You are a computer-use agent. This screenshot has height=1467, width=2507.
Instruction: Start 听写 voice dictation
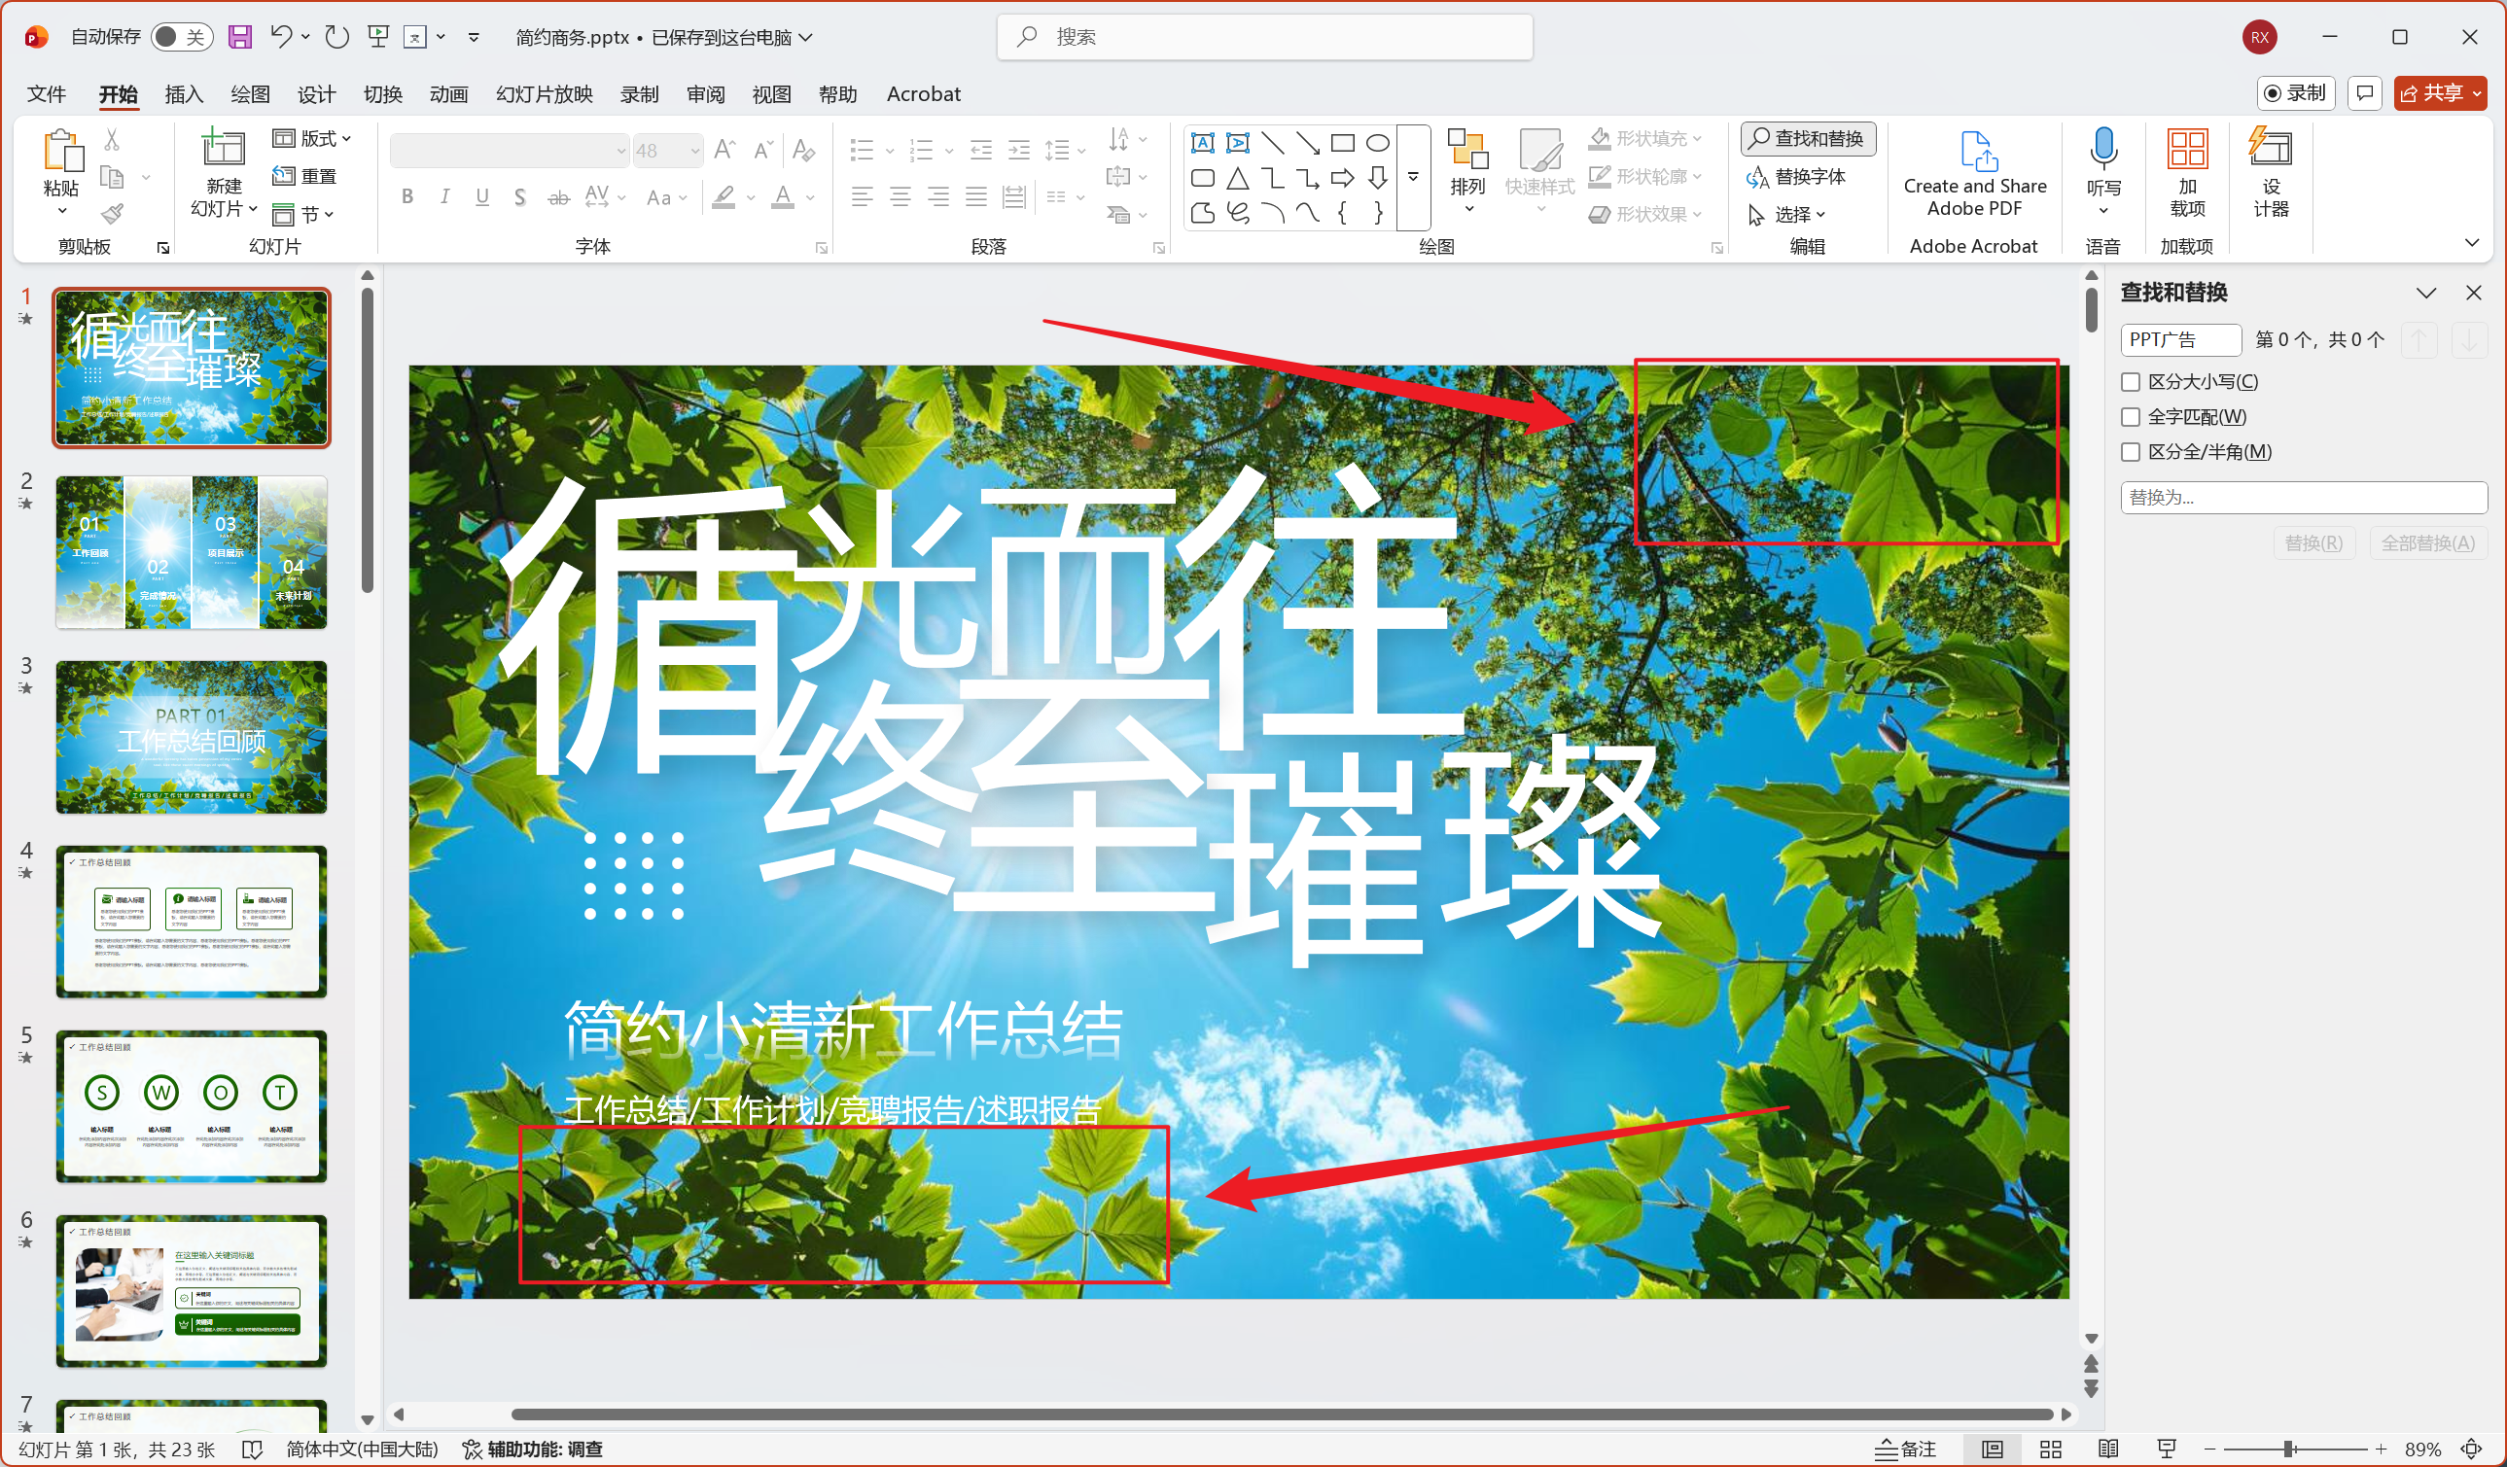(x=2103, y=159)
